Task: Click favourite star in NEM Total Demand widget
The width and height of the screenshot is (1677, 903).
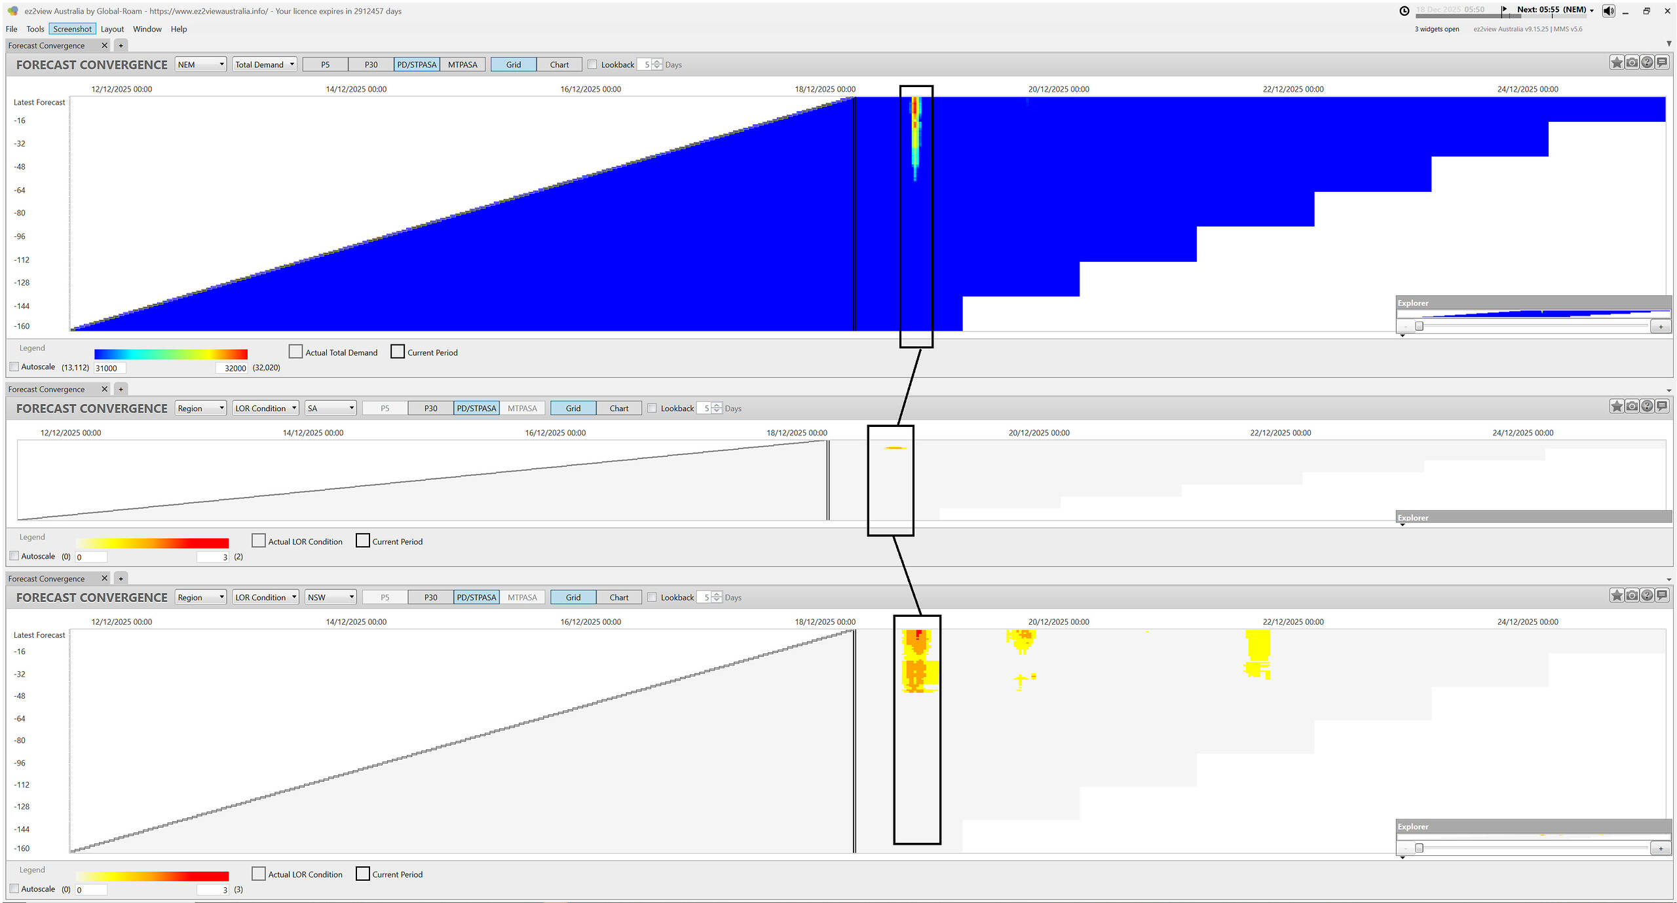Action: 1616,63
